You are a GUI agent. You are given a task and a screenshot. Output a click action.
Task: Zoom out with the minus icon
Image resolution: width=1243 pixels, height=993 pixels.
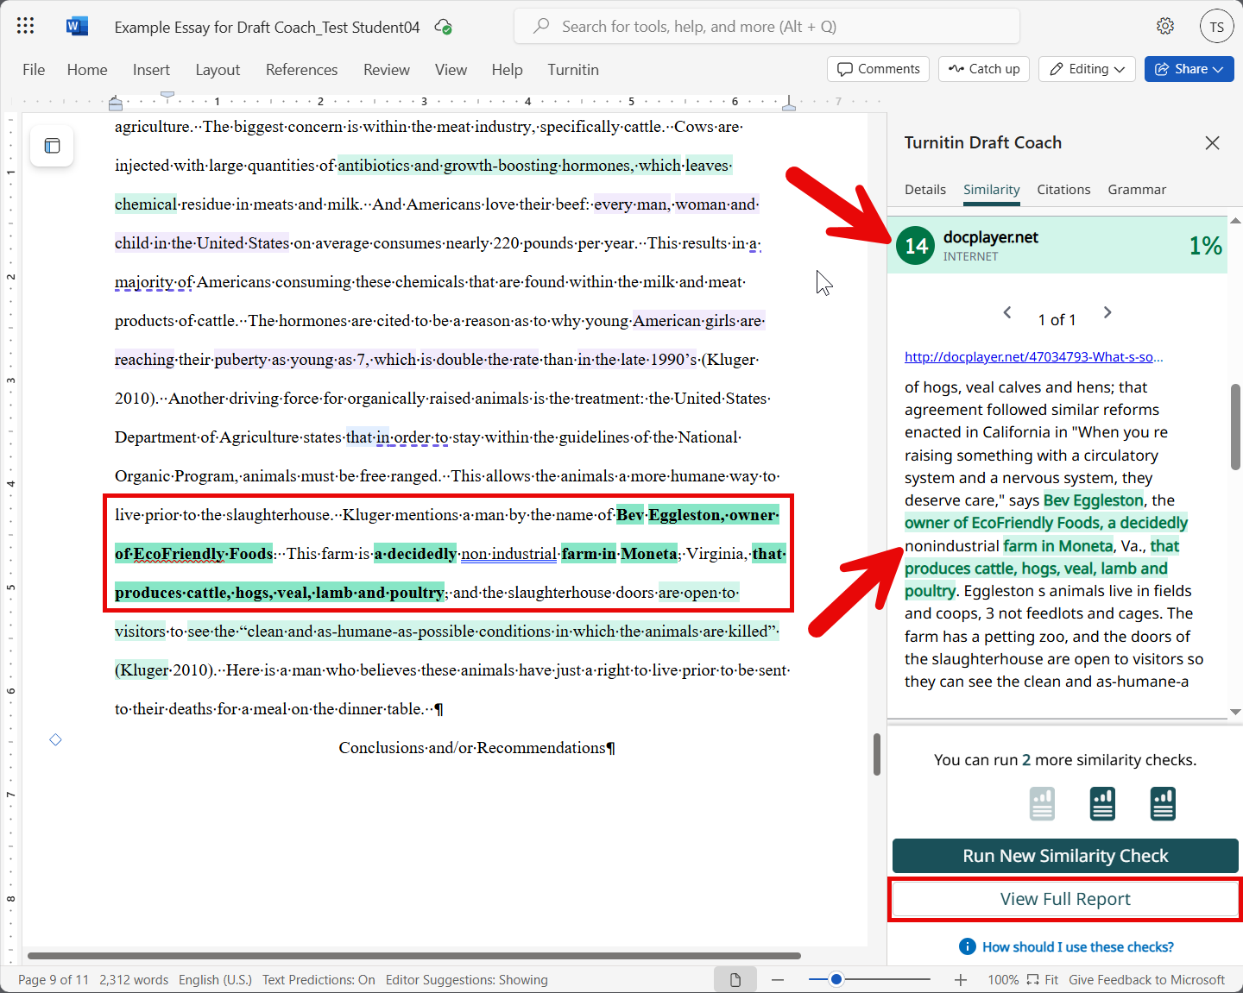tap(778, 979)
